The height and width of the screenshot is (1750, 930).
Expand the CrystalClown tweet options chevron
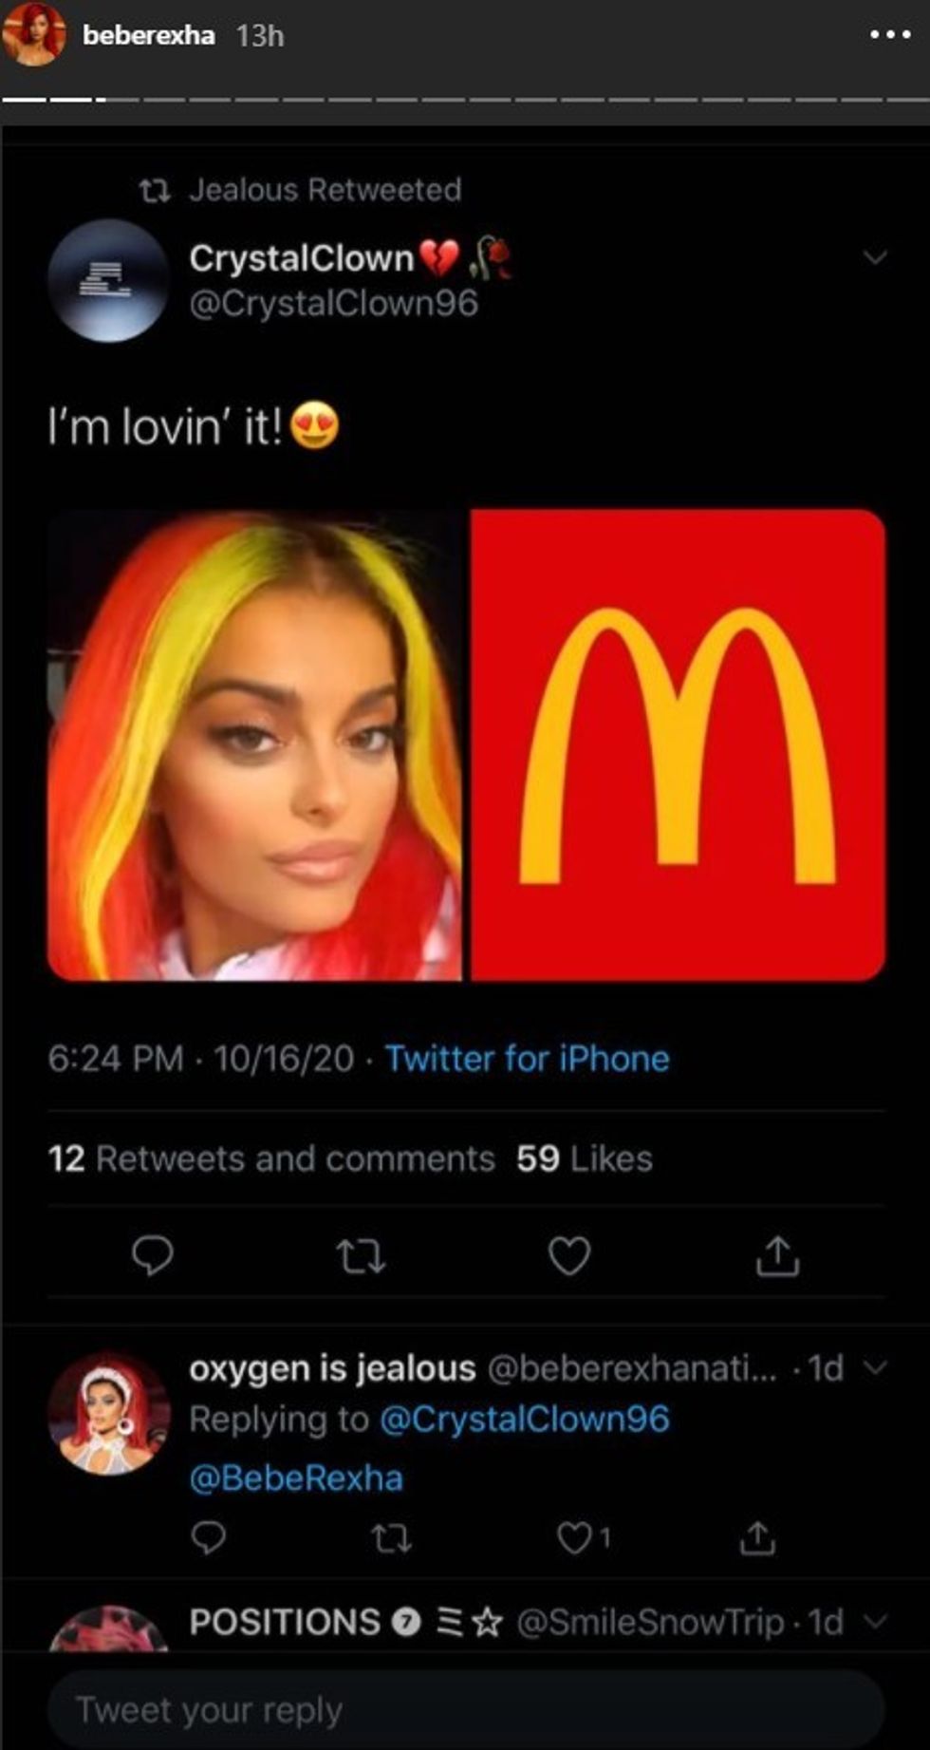point(875,257)
